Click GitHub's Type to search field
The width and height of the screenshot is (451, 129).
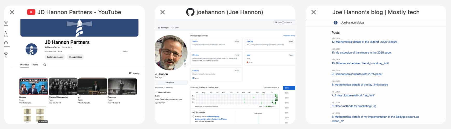284,23
